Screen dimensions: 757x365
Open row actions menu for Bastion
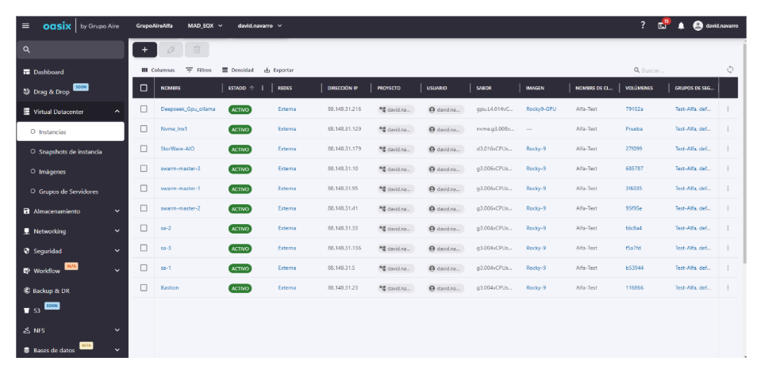coord(728,287)
